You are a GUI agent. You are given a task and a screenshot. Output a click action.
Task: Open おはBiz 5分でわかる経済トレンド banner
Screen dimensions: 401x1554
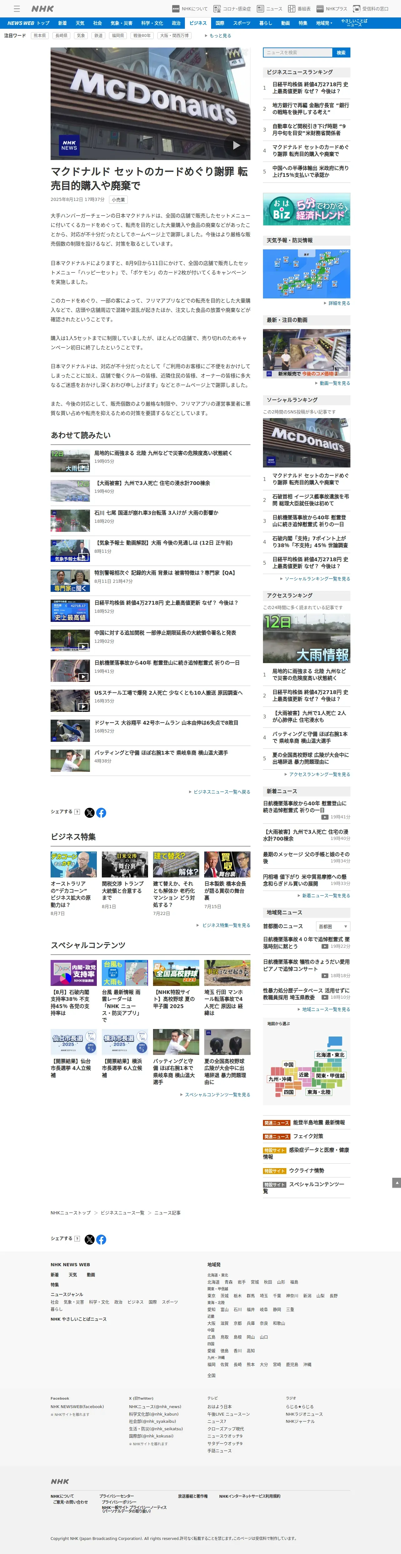306,209
